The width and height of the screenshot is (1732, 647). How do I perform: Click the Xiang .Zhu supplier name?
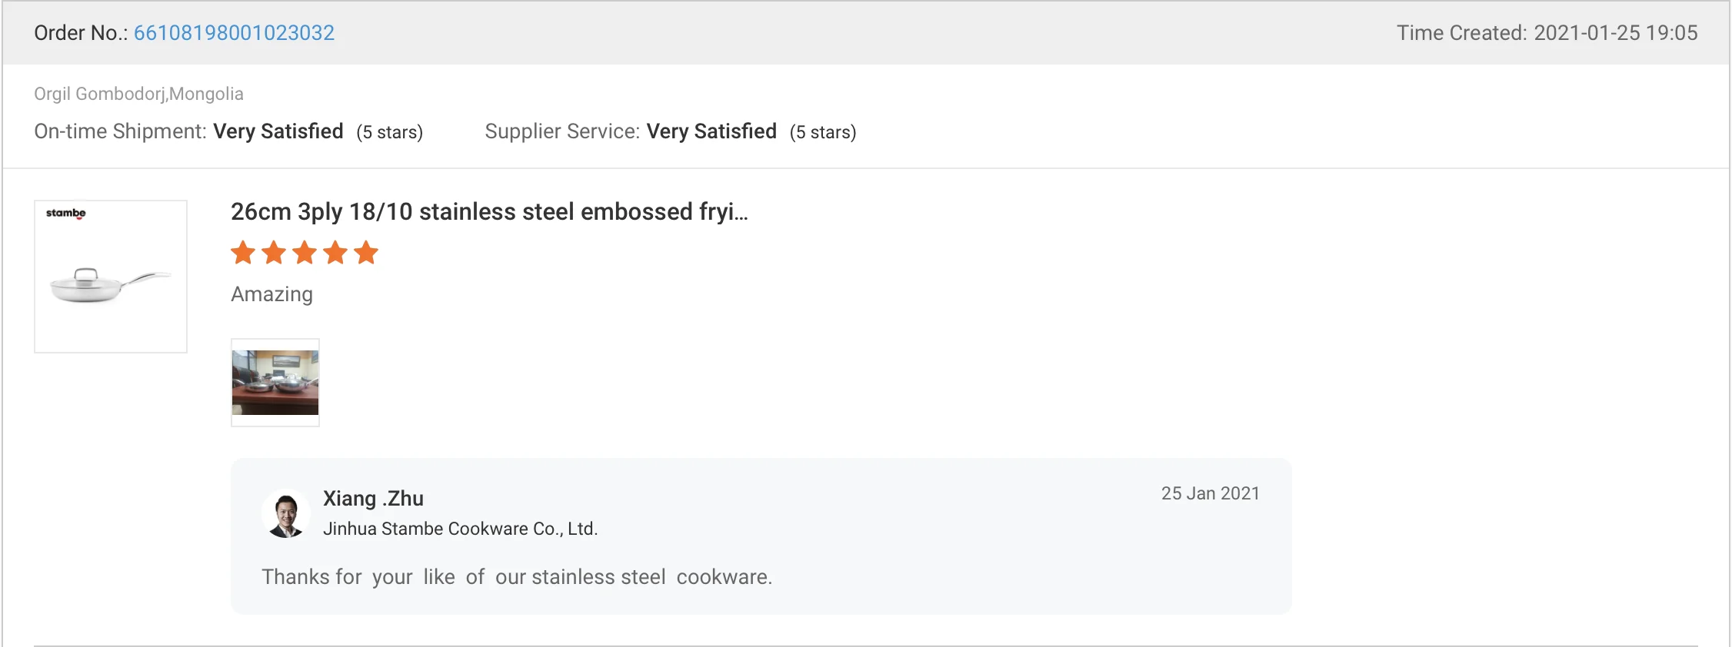[373, 499]
